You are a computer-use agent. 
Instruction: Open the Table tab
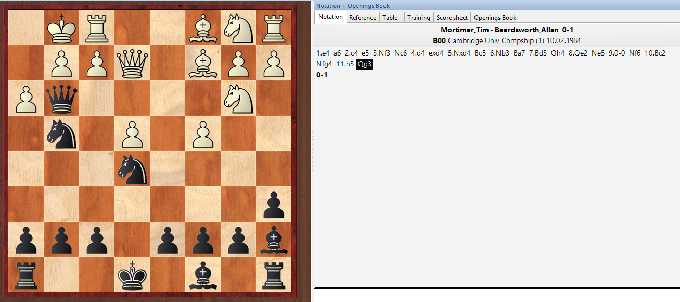tap(390, 18)
